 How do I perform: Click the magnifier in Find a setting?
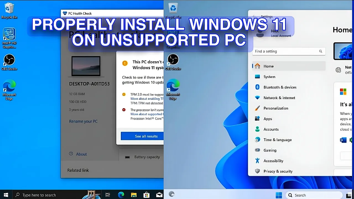coord(321,51)
